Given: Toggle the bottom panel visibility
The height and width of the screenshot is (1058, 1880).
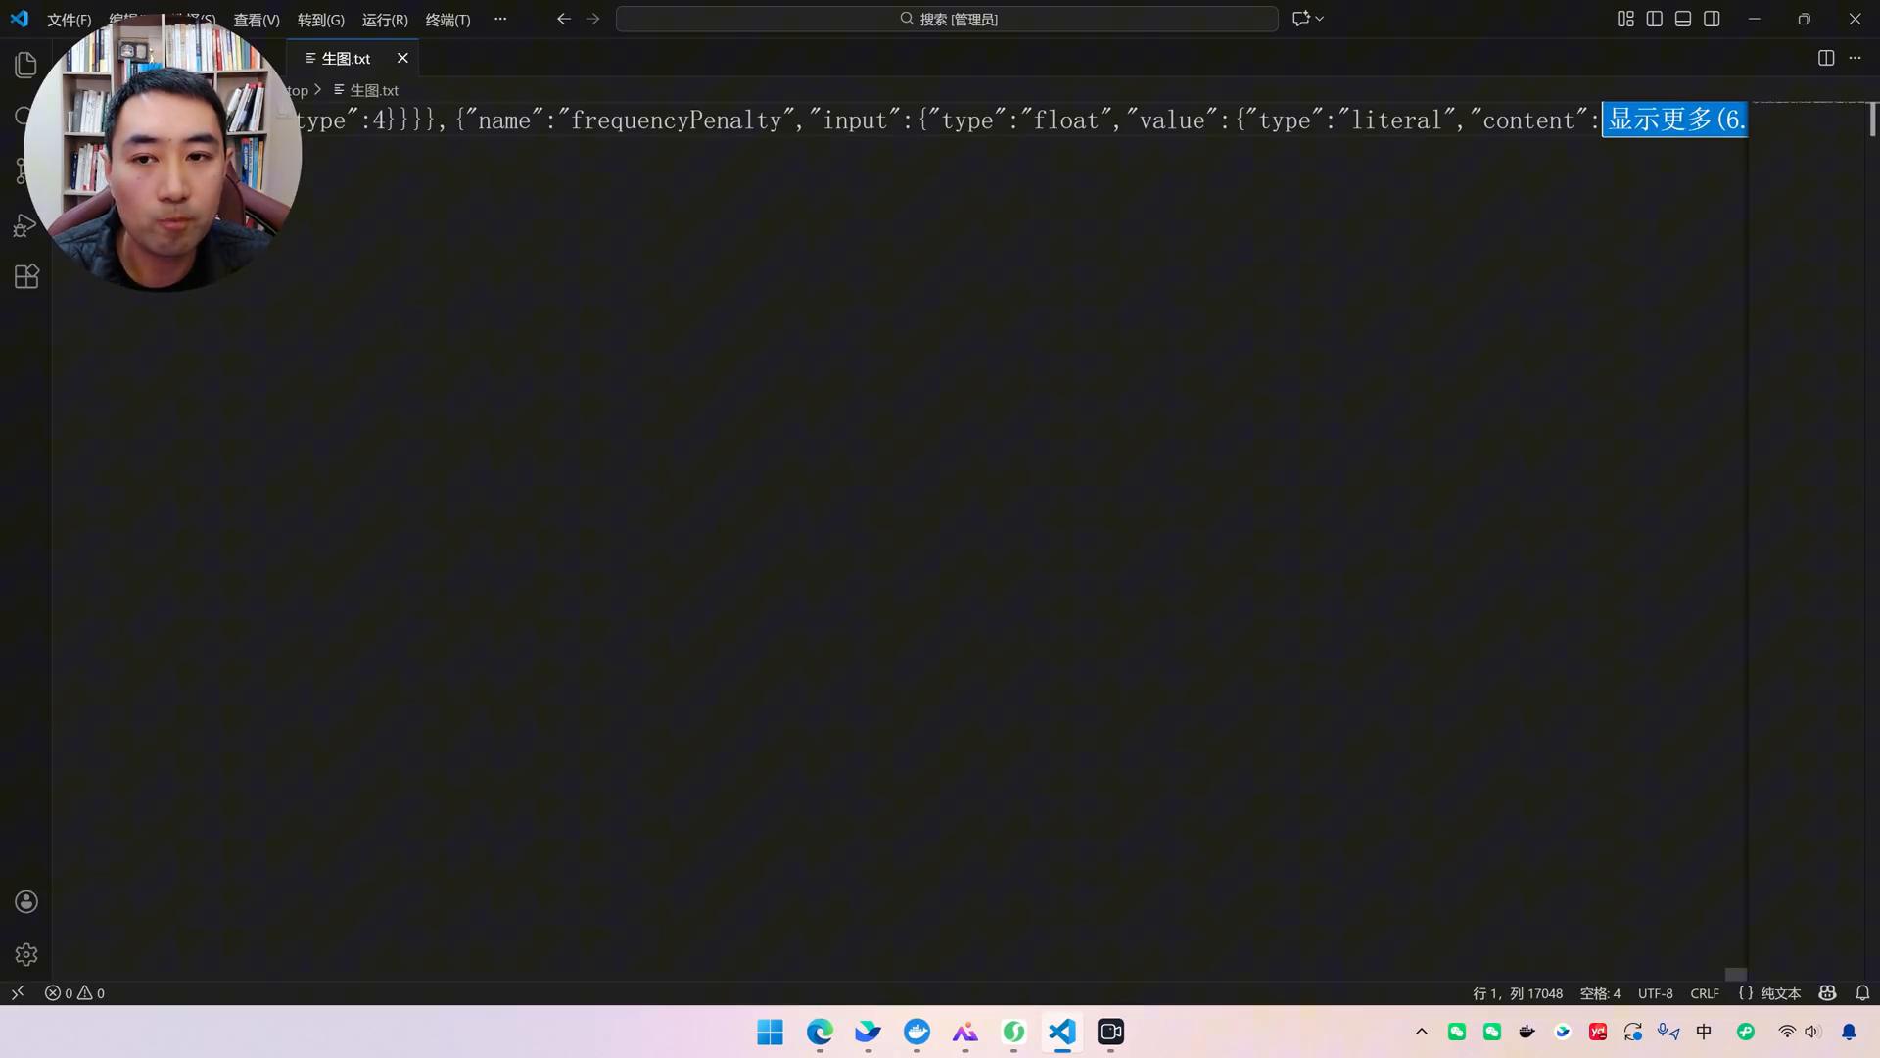Looking at the screenshot, I should 1682,19.
